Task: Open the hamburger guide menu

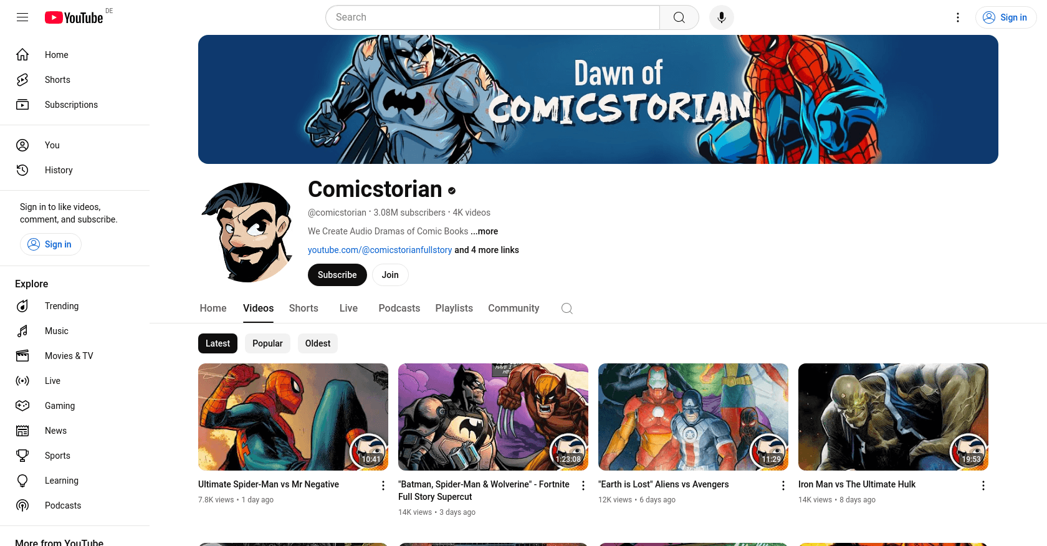Action: [x=22, y=17]
